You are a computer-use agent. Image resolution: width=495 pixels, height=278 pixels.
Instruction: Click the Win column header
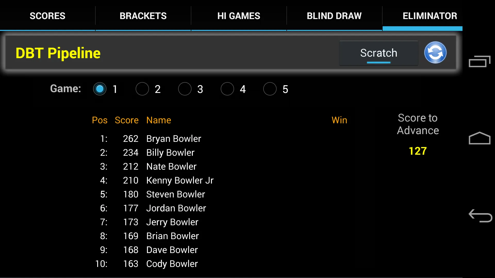point(339,120)
